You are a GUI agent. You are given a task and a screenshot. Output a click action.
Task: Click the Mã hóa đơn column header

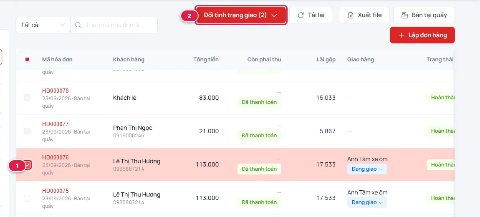pos(57,59)
